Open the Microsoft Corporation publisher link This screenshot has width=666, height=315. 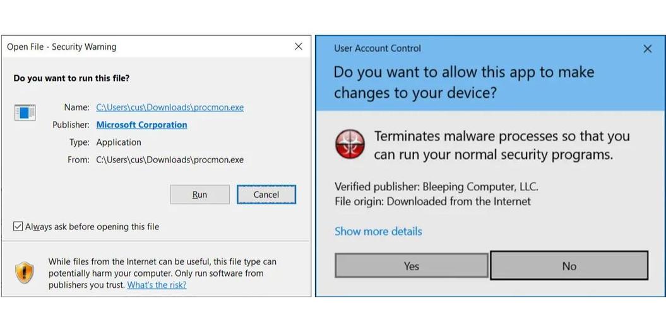pyautogui.click(x=141, y=125)
